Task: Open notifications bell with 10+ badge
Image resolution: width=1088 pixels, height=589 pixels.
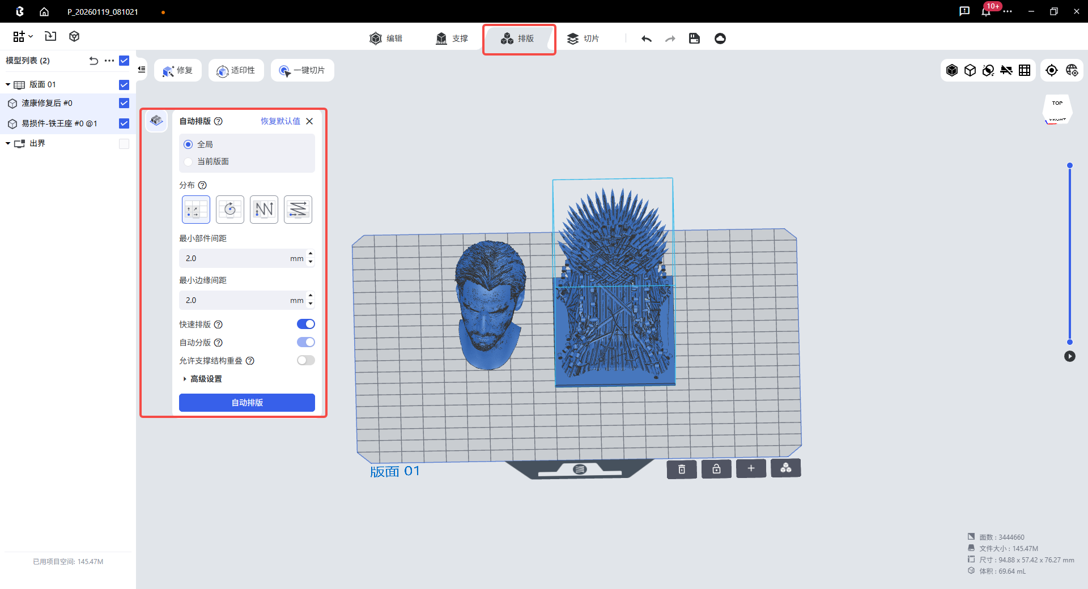Action: click(987, 11)
